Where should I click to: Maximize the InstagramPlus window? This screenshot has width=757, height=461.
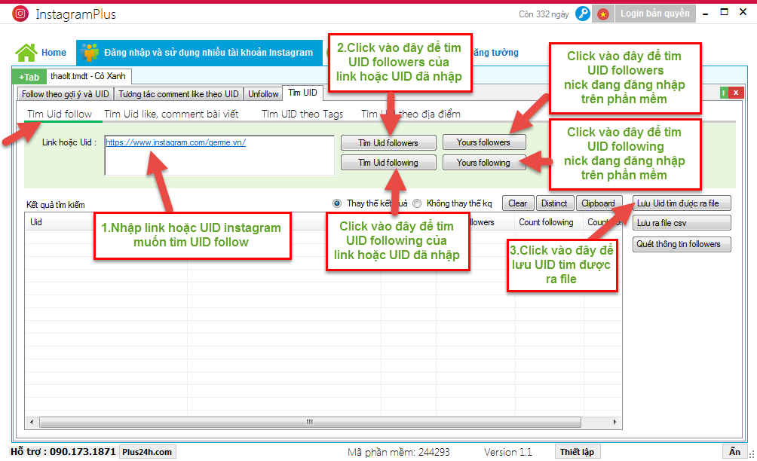[724, 12]
